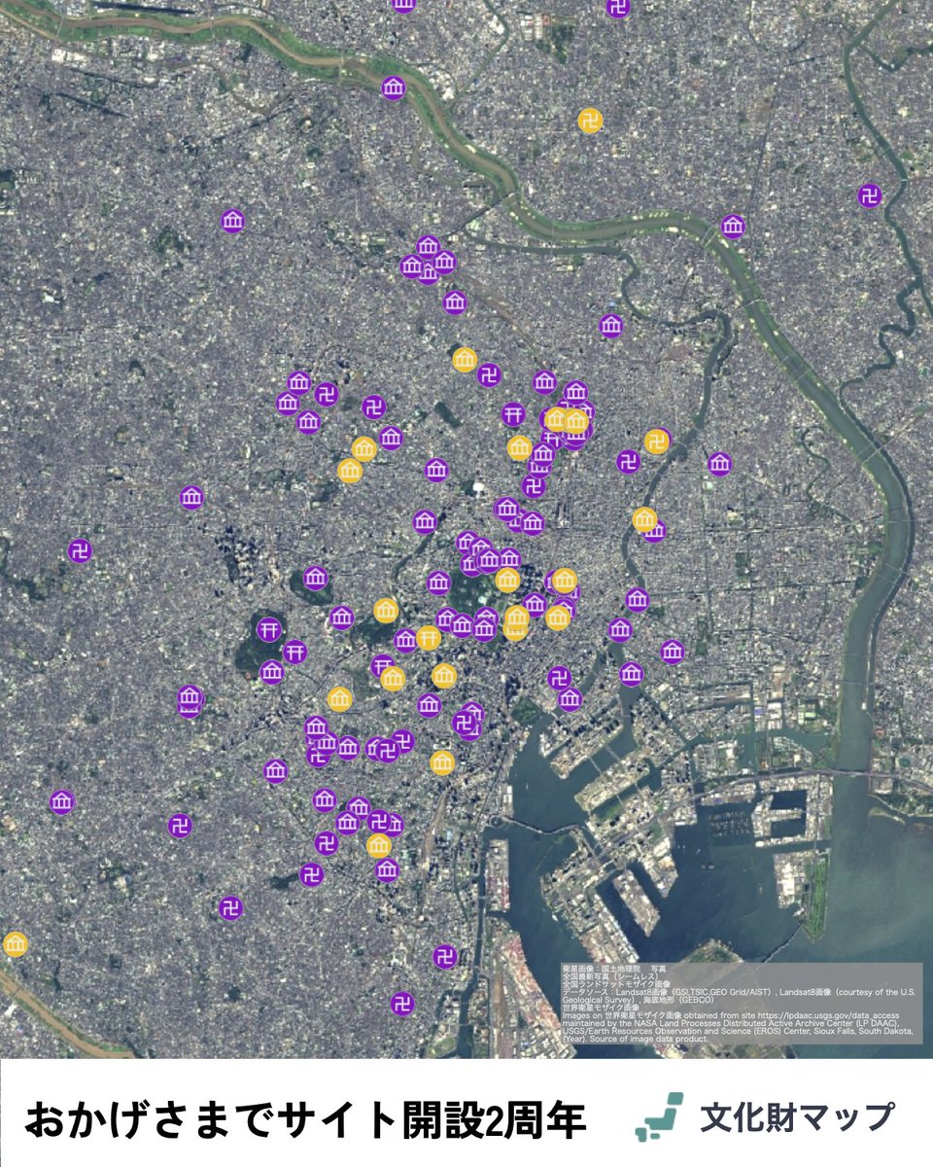Viewport: 933px width, 1167px height.
Task: Open the purple museum marker below the northern four-marker cluster
Action: point(455,302)
